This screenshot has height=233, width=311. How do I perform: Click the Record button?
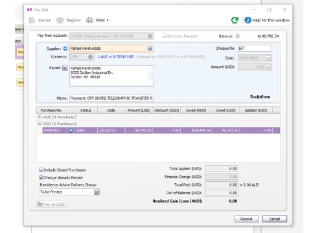[x=246, y=219]
